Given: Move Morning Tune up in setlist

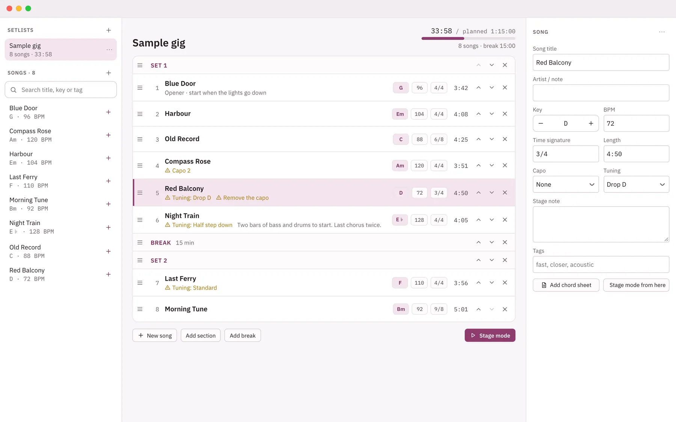Looking at the screenshot, I should 478,309.
